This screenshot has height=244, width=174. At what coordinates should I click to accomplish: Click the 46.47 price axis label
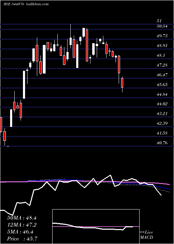162,75
